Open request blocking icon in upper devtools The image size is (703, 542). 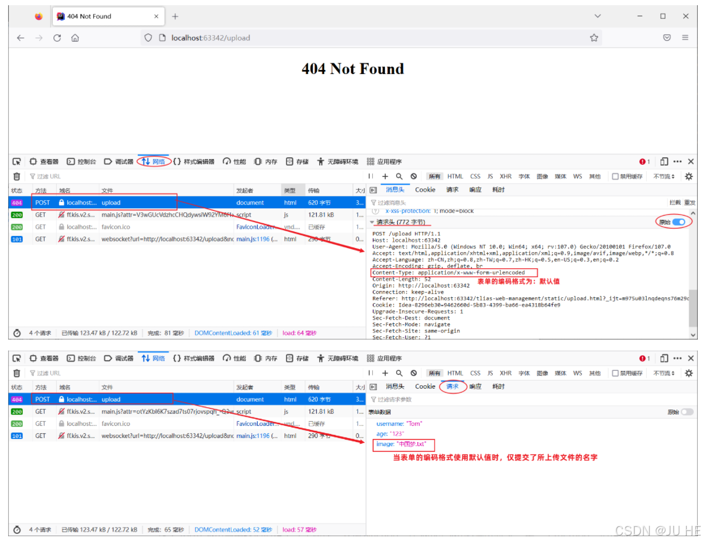click(413, 176)
